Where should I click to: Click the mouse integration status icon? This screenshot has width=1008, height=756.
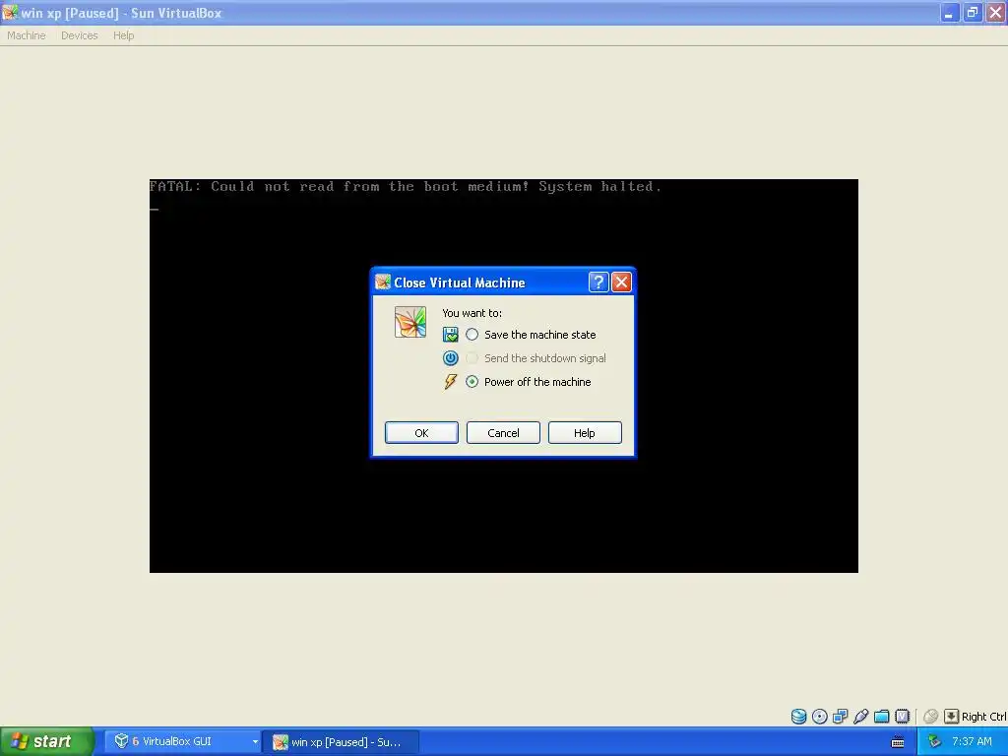930,717
